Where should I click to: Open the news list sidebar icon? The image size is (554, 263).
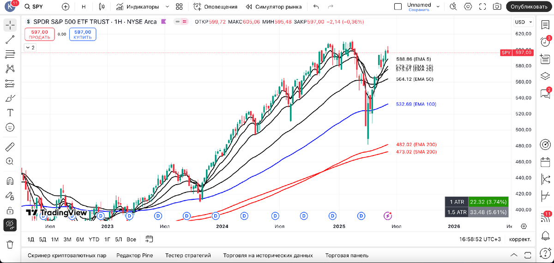pyautogui.click(x=545, y=59)
